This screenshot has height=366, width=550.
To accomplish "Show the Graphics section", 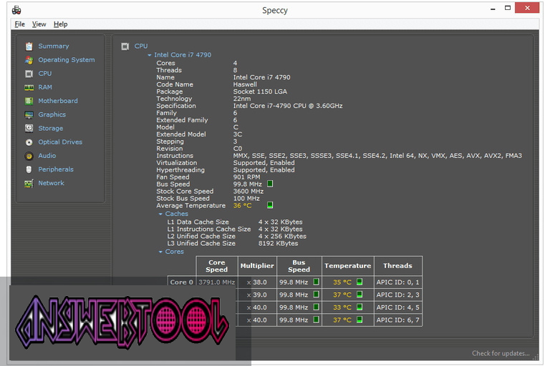I will coord(52,114).
